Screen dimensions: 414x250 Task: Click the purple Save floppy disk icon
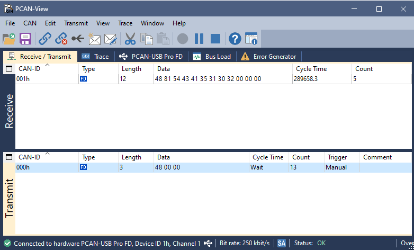point(25,39)
